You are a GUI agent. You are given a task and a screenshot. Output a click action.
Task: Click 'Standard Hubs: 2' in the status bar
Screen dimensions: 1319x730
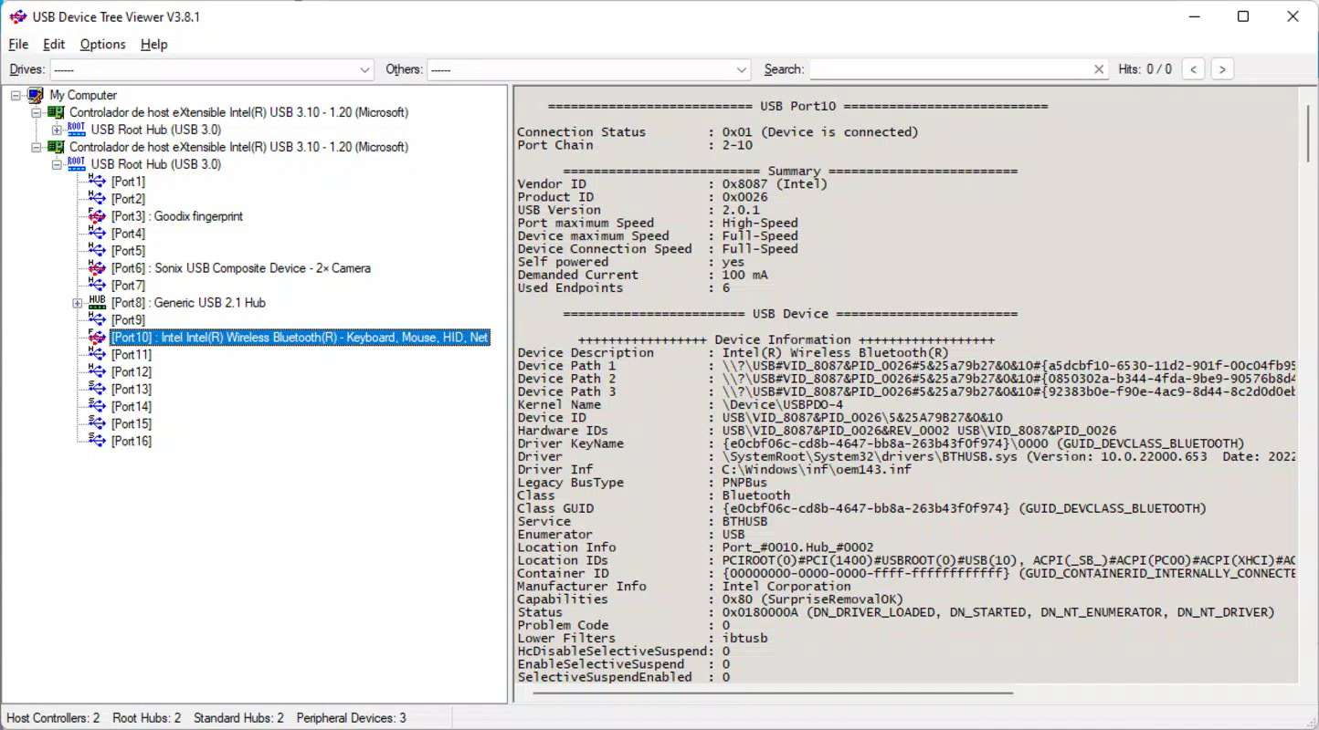coord(237,718)
